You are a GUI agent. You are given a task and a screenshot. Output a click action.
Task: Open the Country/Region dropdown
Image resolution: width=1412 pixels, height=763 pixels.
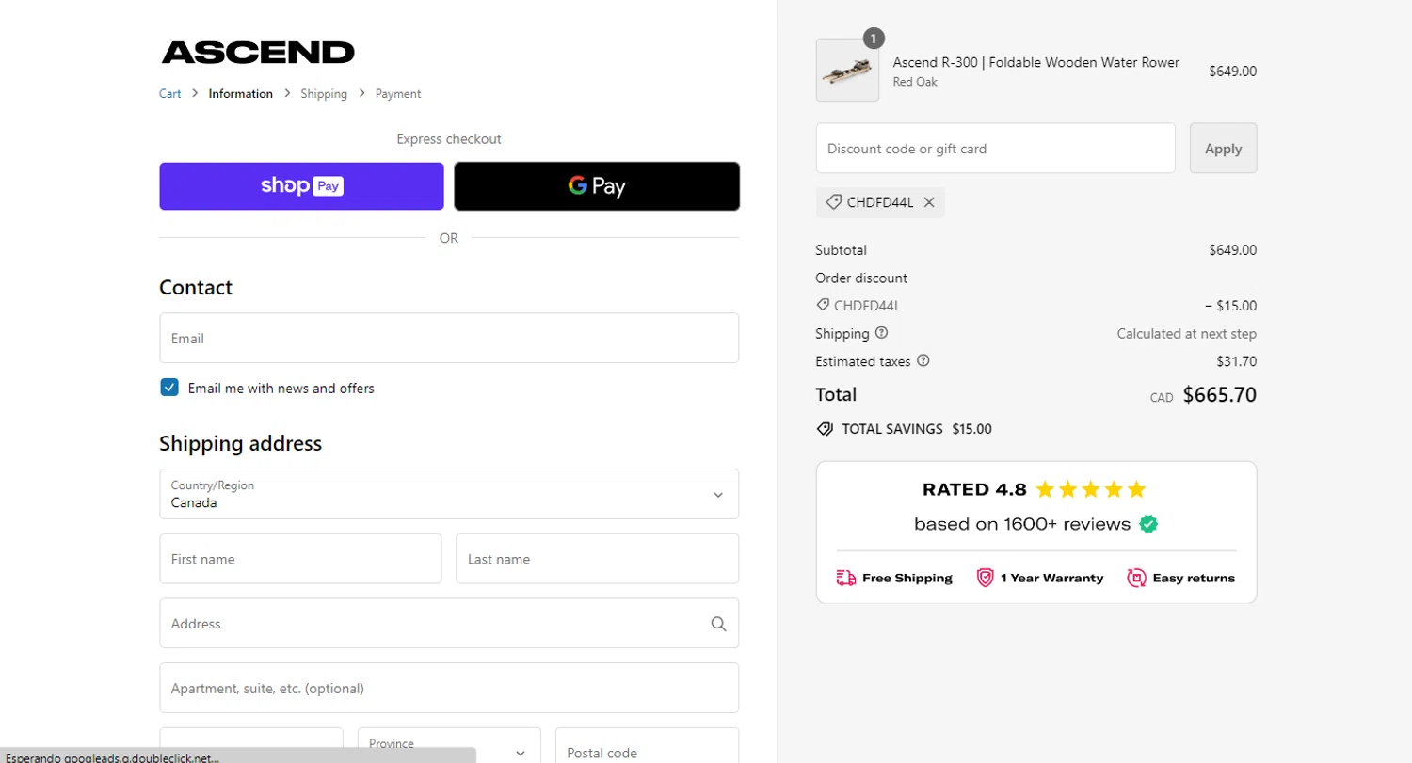(x=449, y=494)
